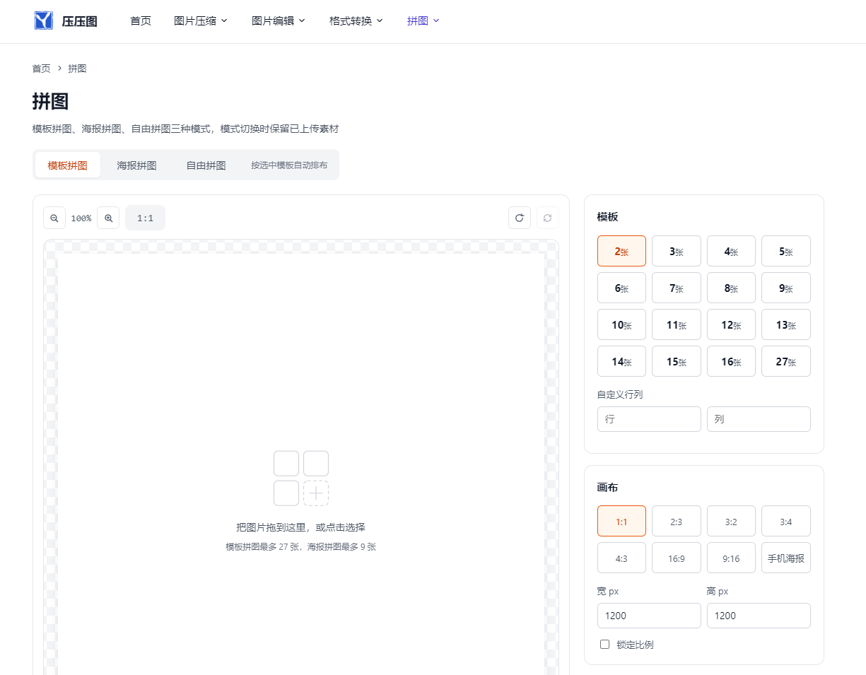Select the 4张 template
The height and width of the screenshot is (675, 866).
click(x=731, y=251)
